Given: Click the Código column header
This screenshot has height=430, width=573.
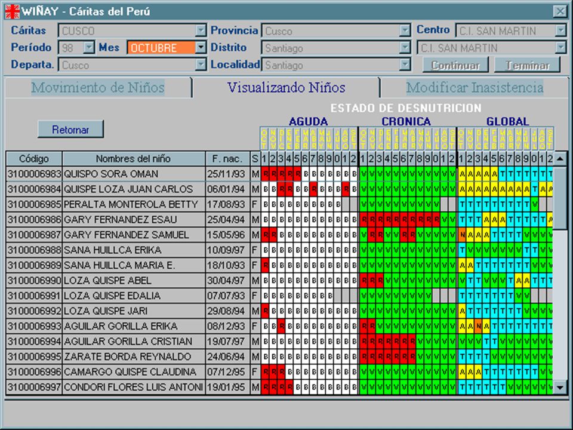Looking at the screenshot, I should 34,159.
